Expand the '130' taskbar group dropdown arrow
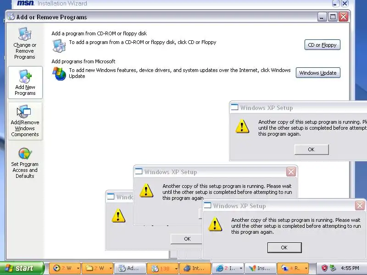367x275 pixels. (176, 269)
